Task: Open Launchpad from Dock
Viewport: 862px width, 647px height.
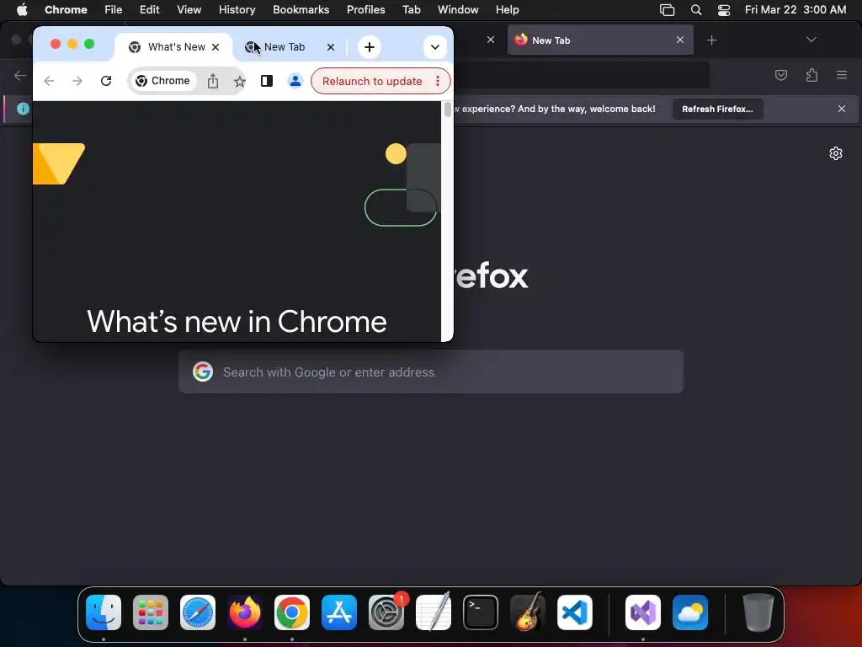Action: click(x=151, y=612)
